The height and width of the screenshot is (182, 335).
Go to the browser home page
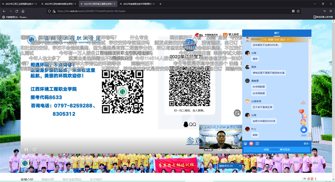23,11
